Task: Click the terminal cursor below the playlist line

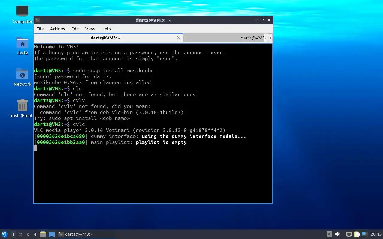Action: (x=36, y=148)
